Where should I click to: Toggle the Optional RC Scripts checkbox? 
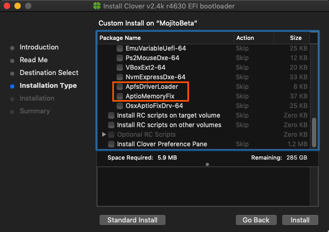pos(111,135)
